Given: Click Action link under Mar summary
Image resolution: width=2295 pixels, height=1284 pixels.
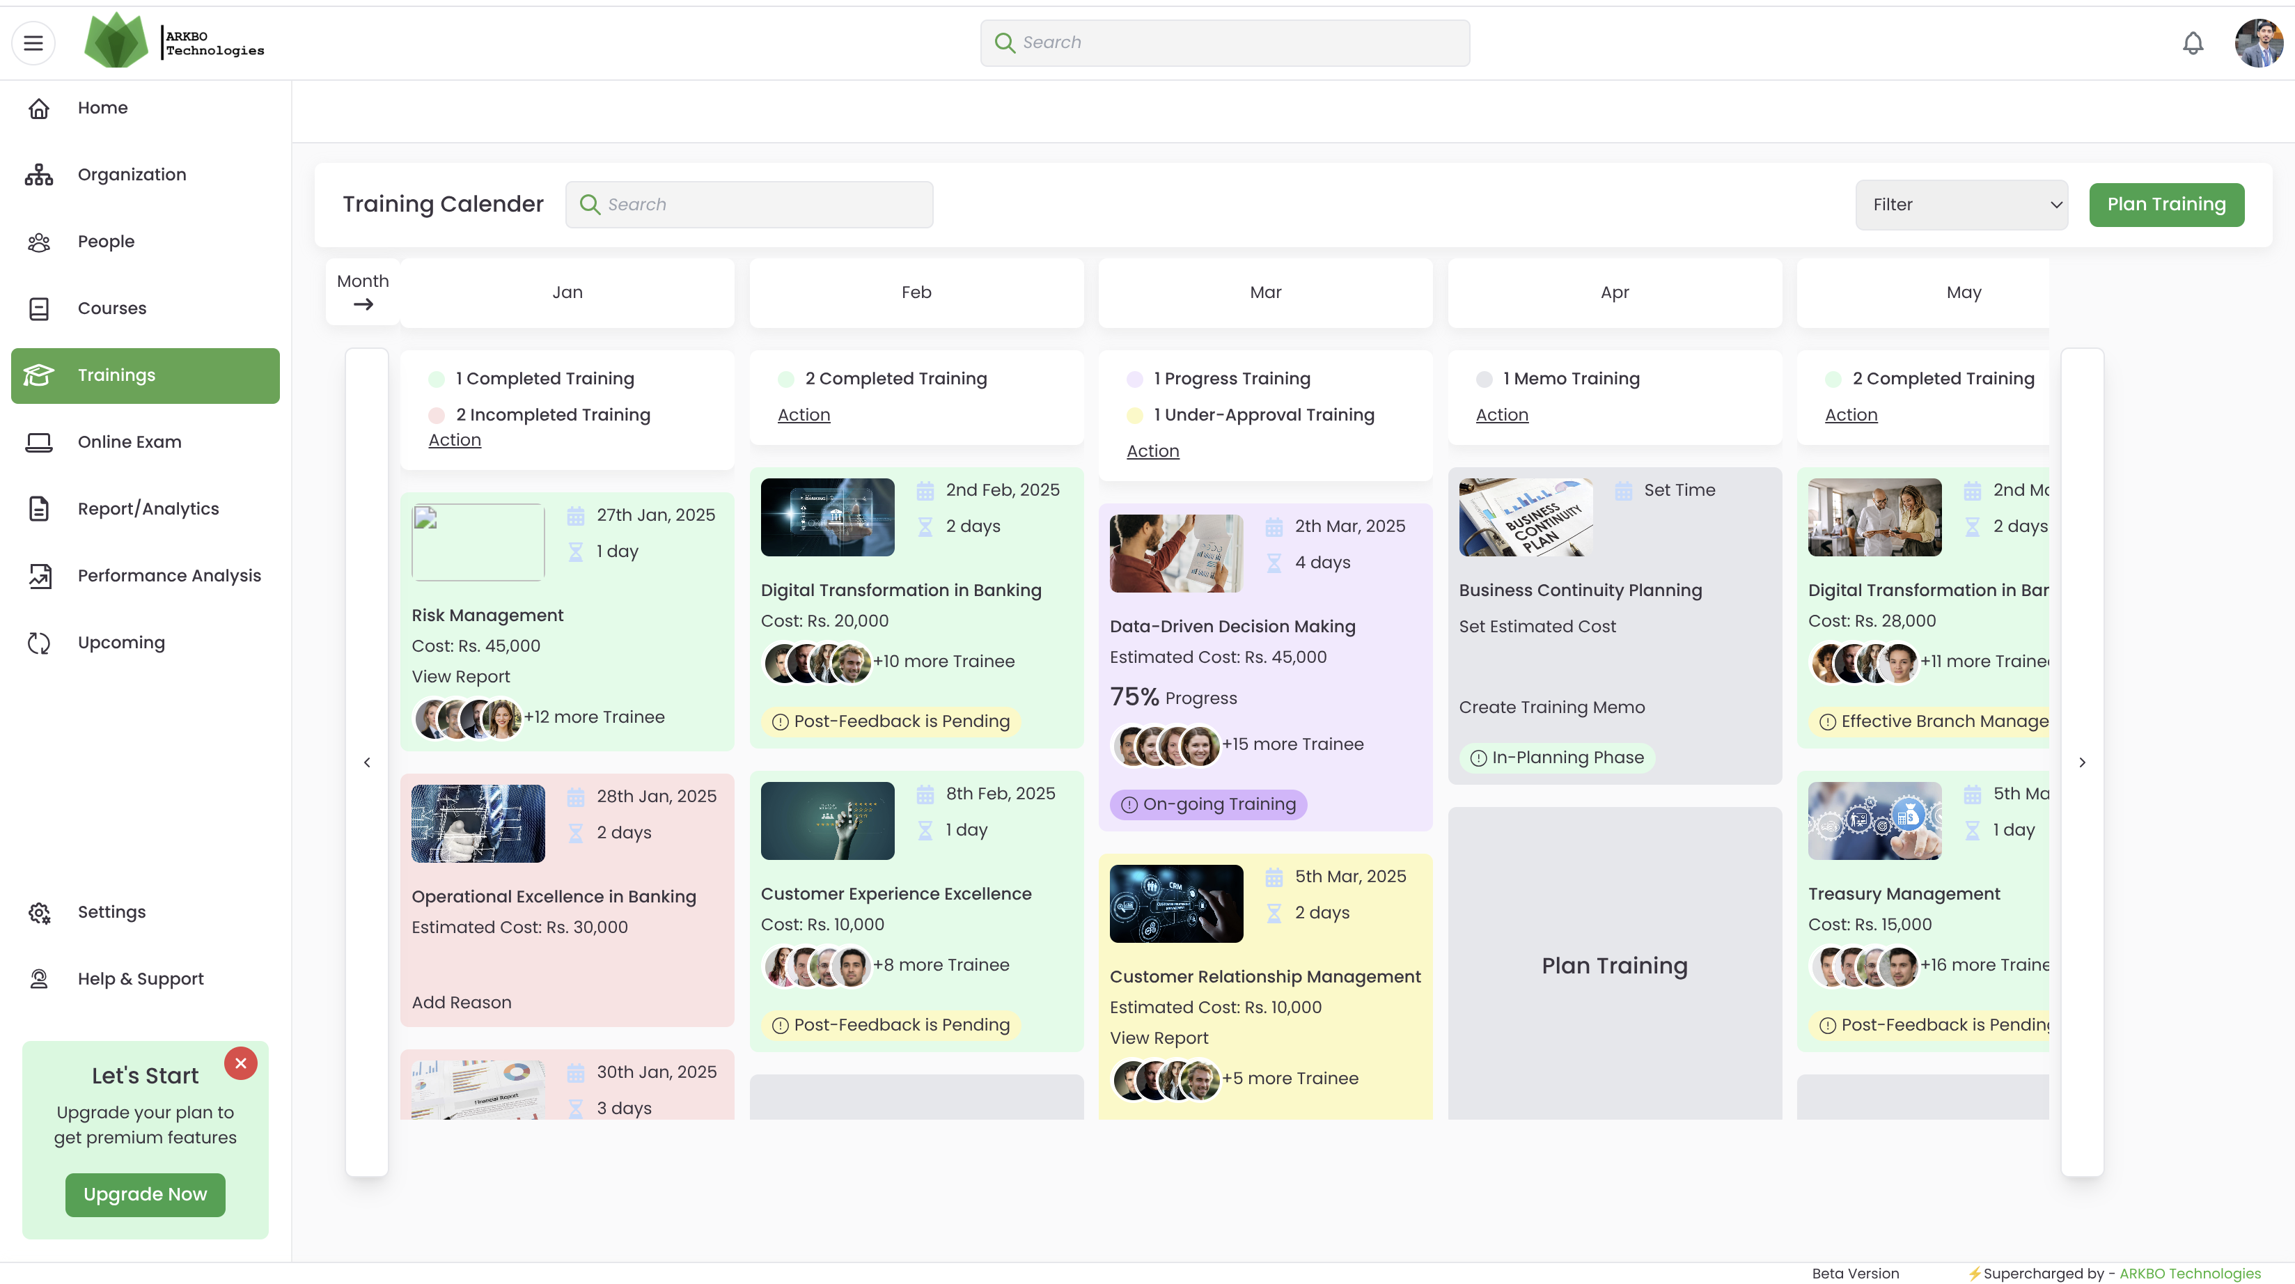Looking at the screenshot, I should tap(1152, 451).
